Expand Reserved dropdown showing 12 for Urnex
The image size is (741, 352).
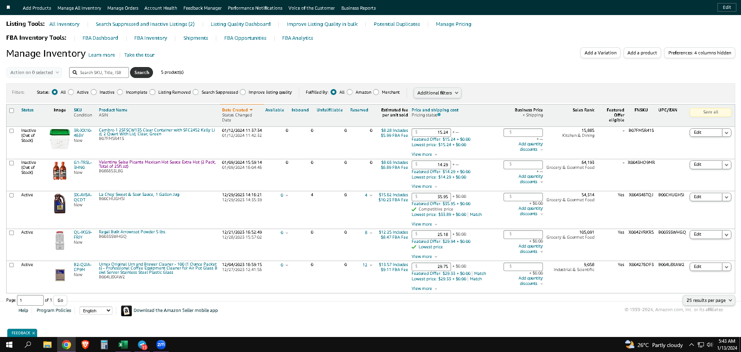click(x=368, y=265)
